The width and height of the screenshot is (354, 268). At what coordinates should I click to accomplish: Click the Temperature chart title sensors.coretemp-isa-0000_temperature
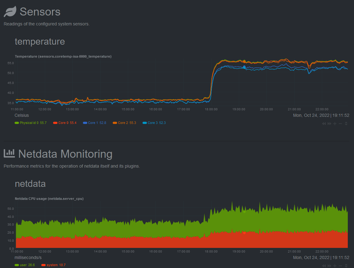[63, 56]
